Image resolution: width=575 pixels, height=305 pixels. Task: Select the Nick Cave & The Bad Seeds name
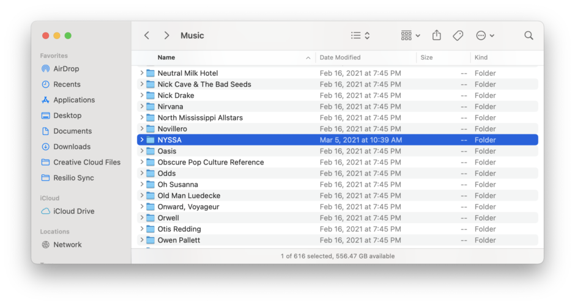click(x=204, y=84)
